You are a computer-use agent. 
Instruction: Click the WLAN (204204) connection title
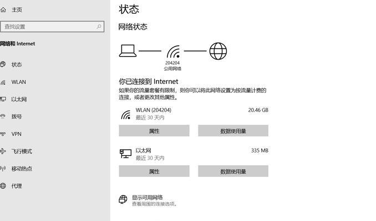[x=154, y=110]
